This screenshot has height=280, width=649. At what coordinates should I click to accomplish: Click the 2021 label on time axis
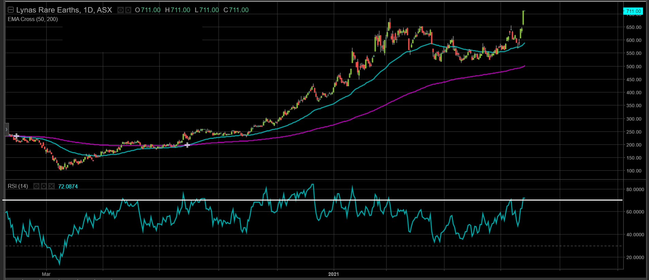point(333,274)
